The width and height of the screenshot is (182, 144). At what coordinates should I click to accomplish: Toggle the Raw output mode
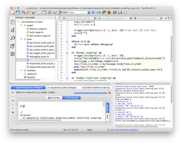coord(108,117)
